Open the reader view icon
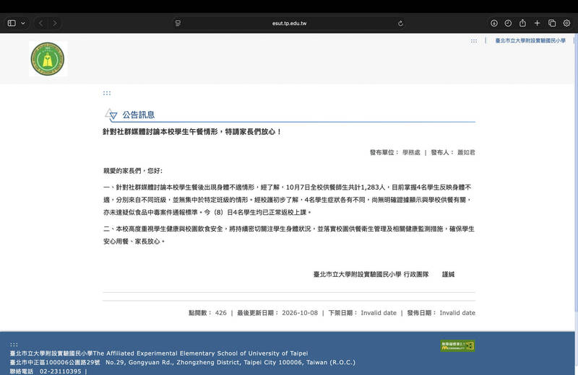578x375 pixels. [x=178, y=23]
